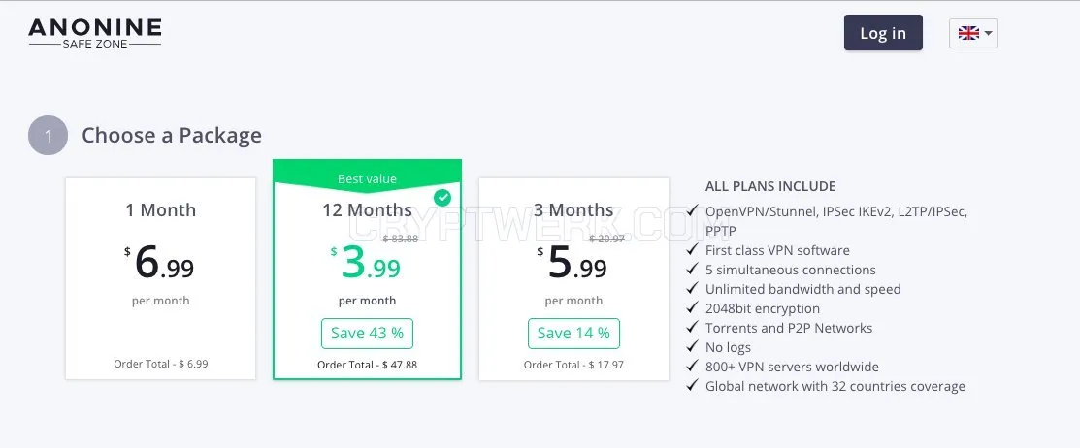Click the $ 6.99 monthly price

(x=160, y=262)
